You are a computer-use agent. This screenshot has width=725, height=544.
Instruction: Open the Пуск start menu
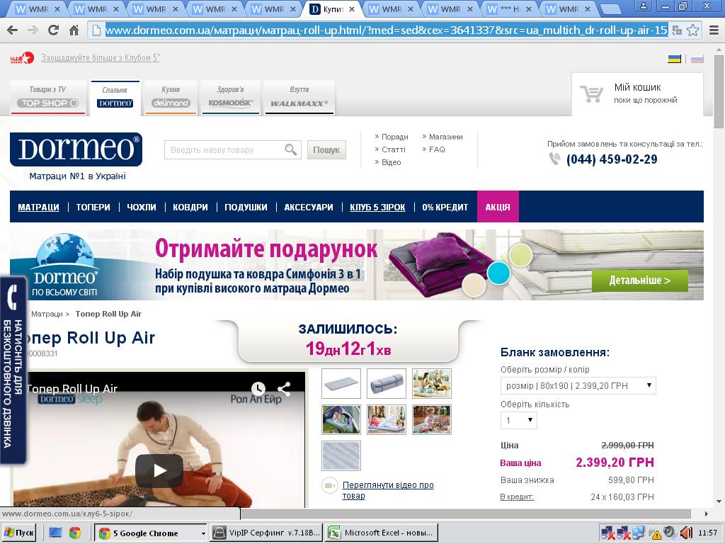(18, 533)
